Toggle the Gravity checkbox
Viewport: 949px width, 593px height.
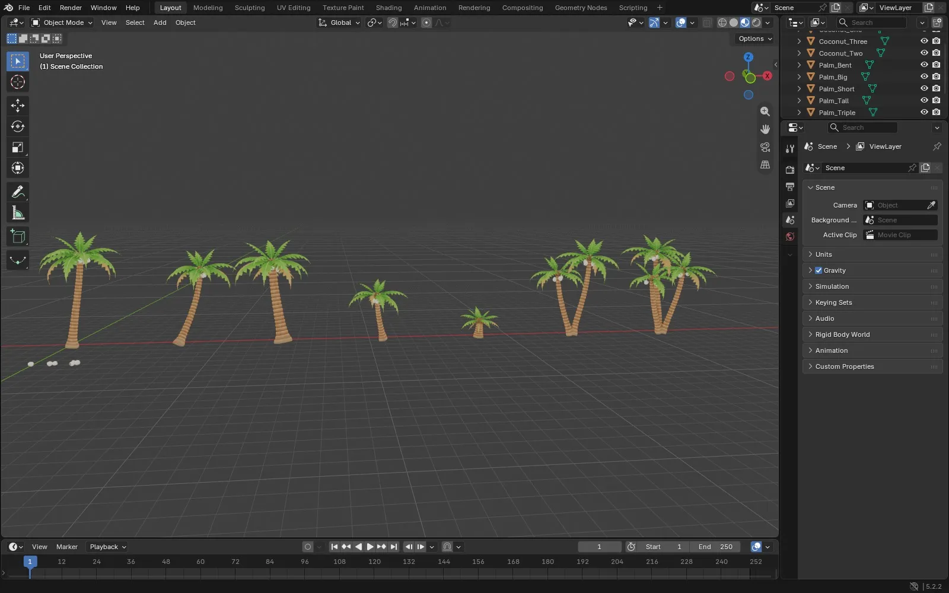819,270
